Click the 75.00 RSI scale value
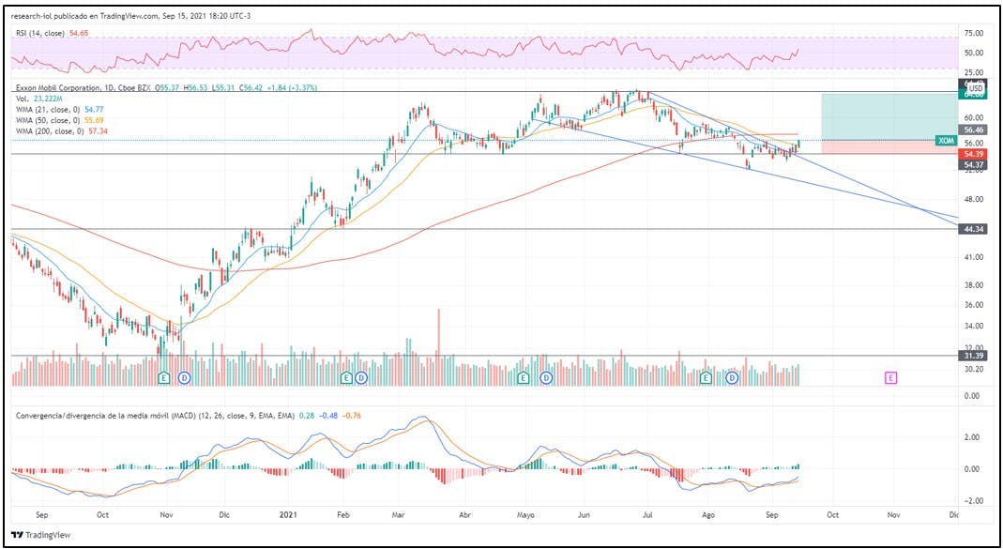Viewport: 1003px width, 549px height. (975, 33)
